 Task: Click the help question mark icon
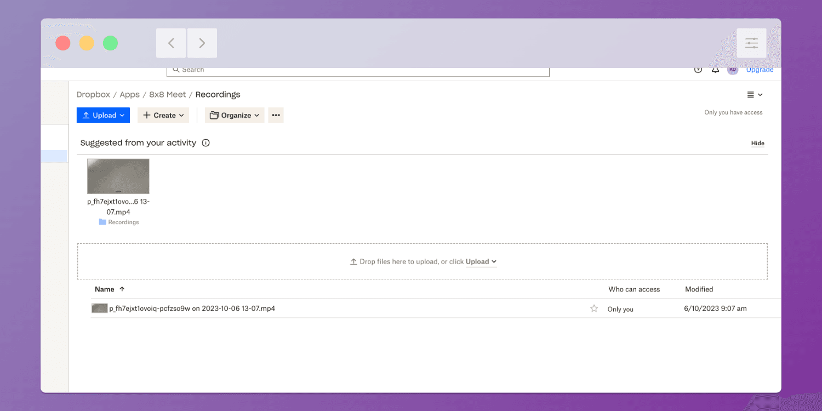point(698,70)
